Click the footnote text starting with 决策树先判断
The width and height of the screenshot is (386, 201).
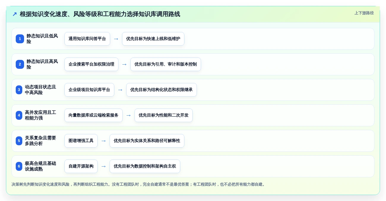(138, 184)
